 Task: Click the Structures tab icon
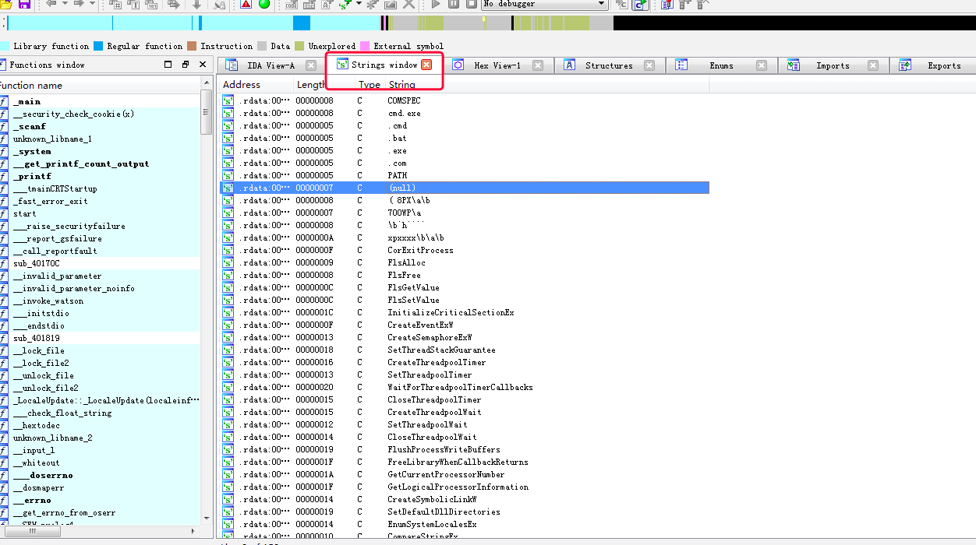pyautogui.click(x=570, y=65)
